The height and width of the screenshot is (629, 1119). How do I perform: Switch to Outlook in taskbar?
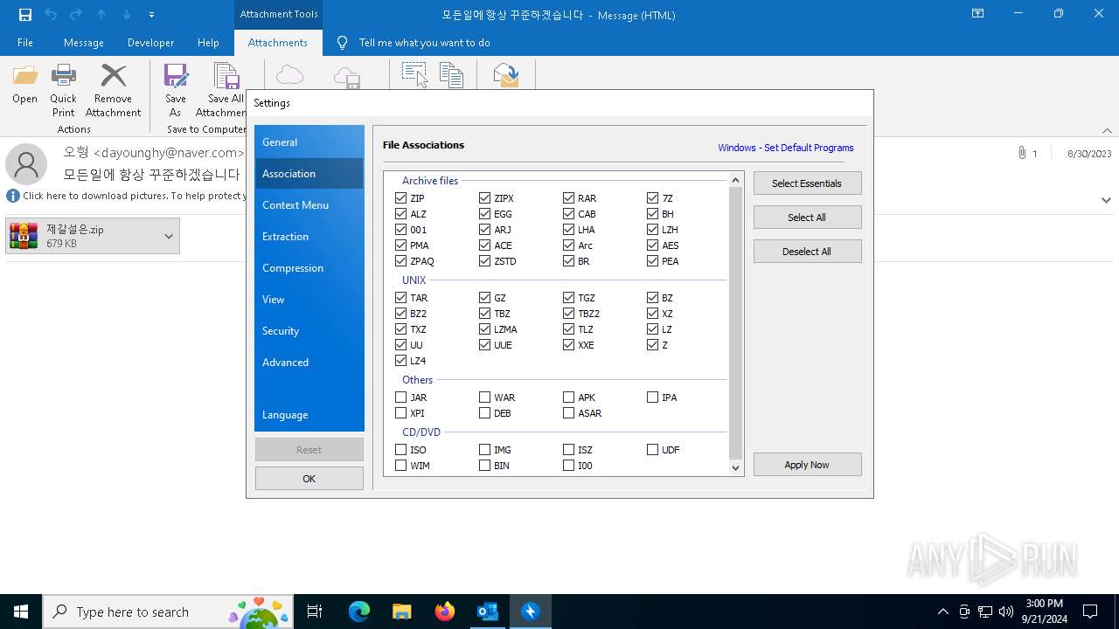point(487,612)
